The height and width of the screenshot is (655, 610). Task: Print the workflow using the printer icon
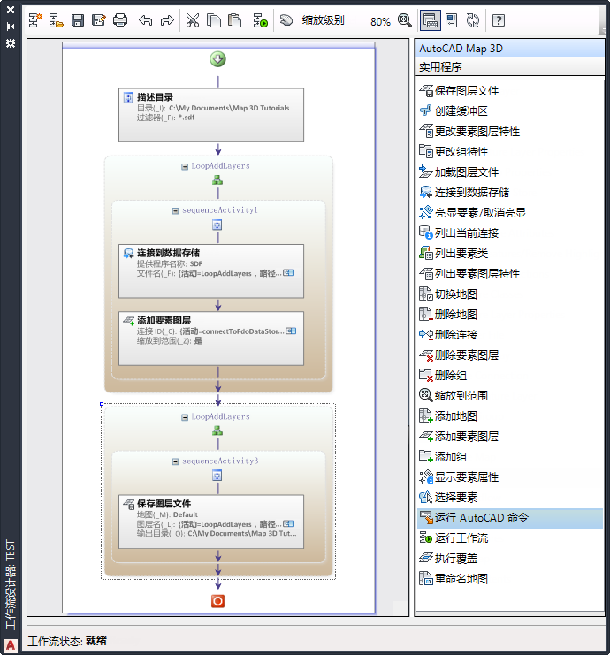pyautogui.click(x=120, y=20)
